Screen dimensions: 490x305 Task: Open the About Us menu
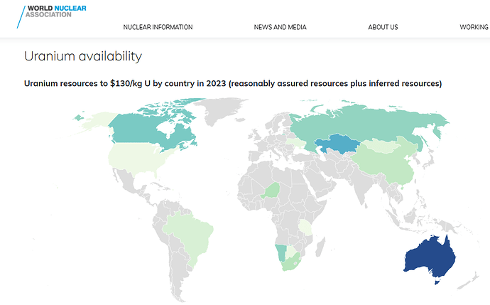click(x=383, y=27)
